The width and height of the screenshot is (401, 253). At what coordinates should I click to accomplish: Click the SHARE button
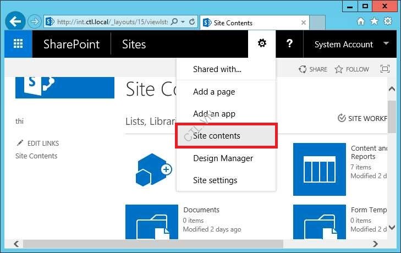313,69
